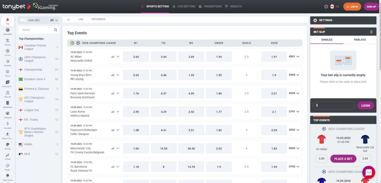
Task: Click Place A Bet for AC Milan
Action: tap(343, 159)
